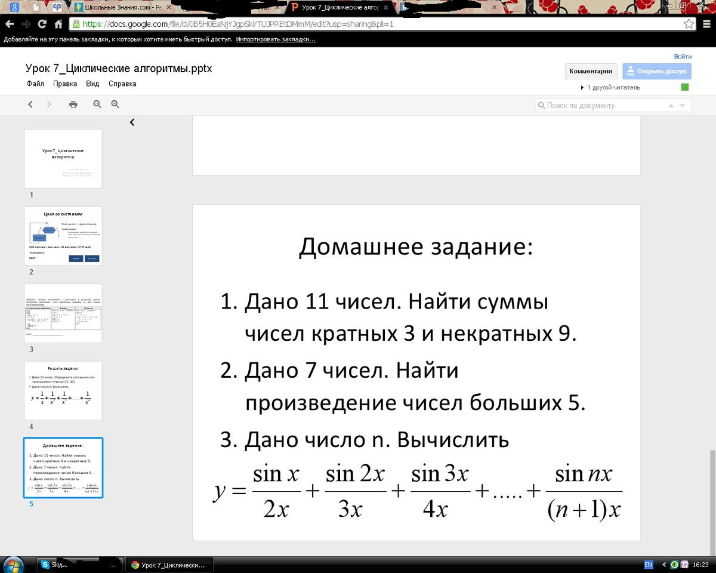The width and height of the screenshot is (716, 573).
Task: Open the Вид menu
Action: click(92, 84)
